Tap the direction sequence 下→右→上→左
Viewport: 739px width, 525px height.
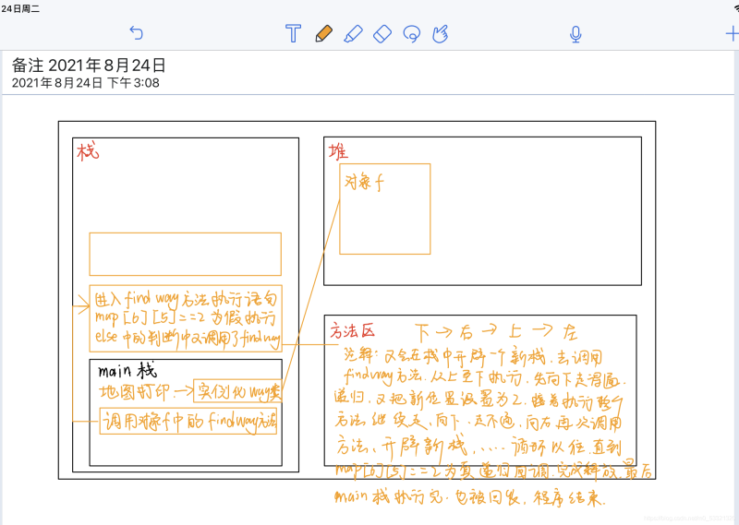coord(496,332)
